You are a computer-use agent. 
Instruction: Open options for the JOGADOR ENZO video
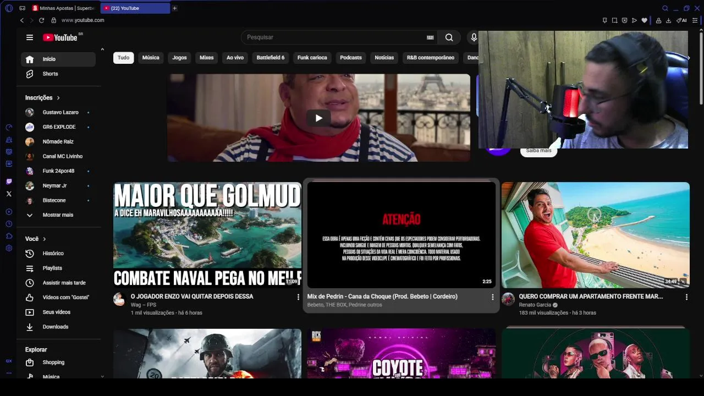point(298,297)
